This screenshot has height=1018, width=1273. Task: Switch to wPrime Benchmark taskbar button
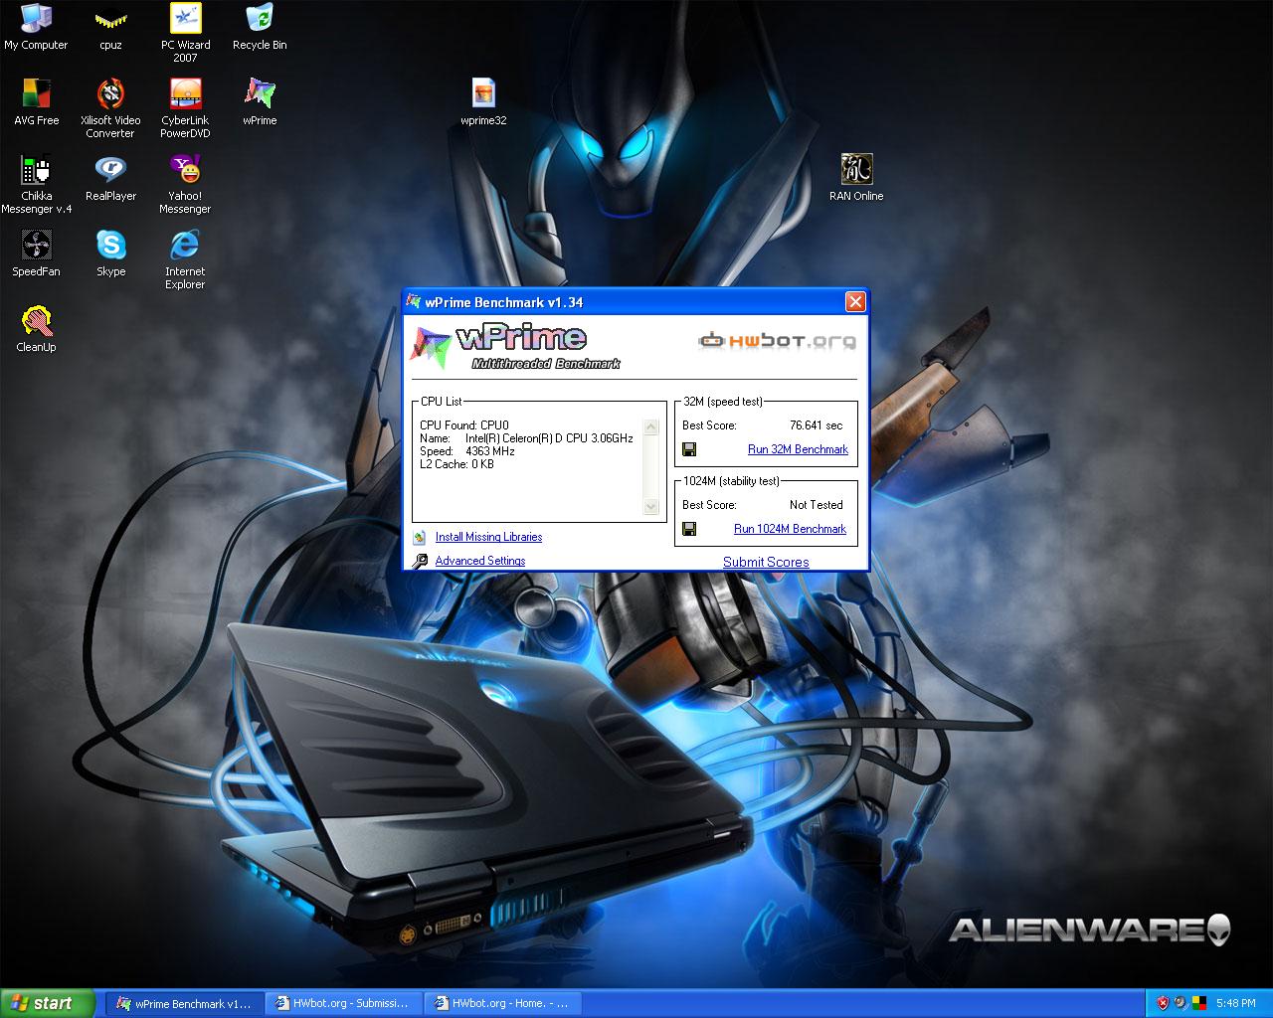(x=186, y=1003)
